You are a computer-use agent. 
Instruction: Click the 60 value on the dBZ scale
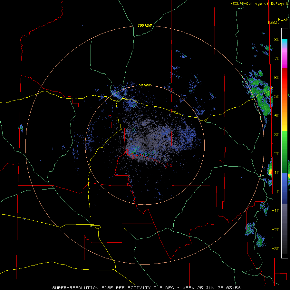(277, 77)
